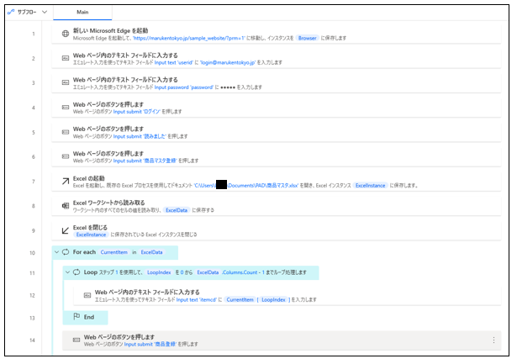Click the globe icon of the Edge launch action
The width and height of the screenshot is (517, 364).
66,34
